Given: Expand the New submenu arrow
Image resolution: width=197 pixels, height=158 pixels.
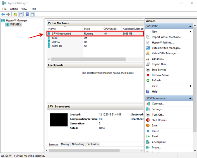Looking at the screenshot, I should click(x=191, y=31).
